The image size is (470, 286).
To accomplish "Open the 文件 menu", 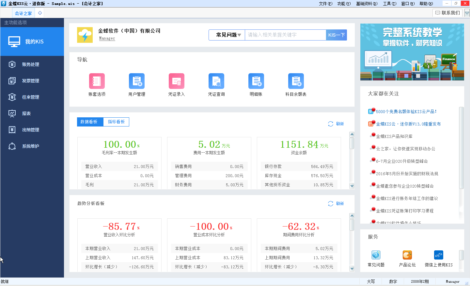I will click(x=325, y=4).
